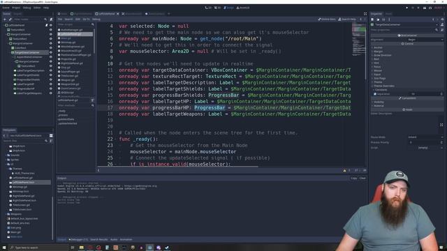447x251 pixels.
Task: Play custom scene icon
Action: pyautogui.click(x=430, y=8)
